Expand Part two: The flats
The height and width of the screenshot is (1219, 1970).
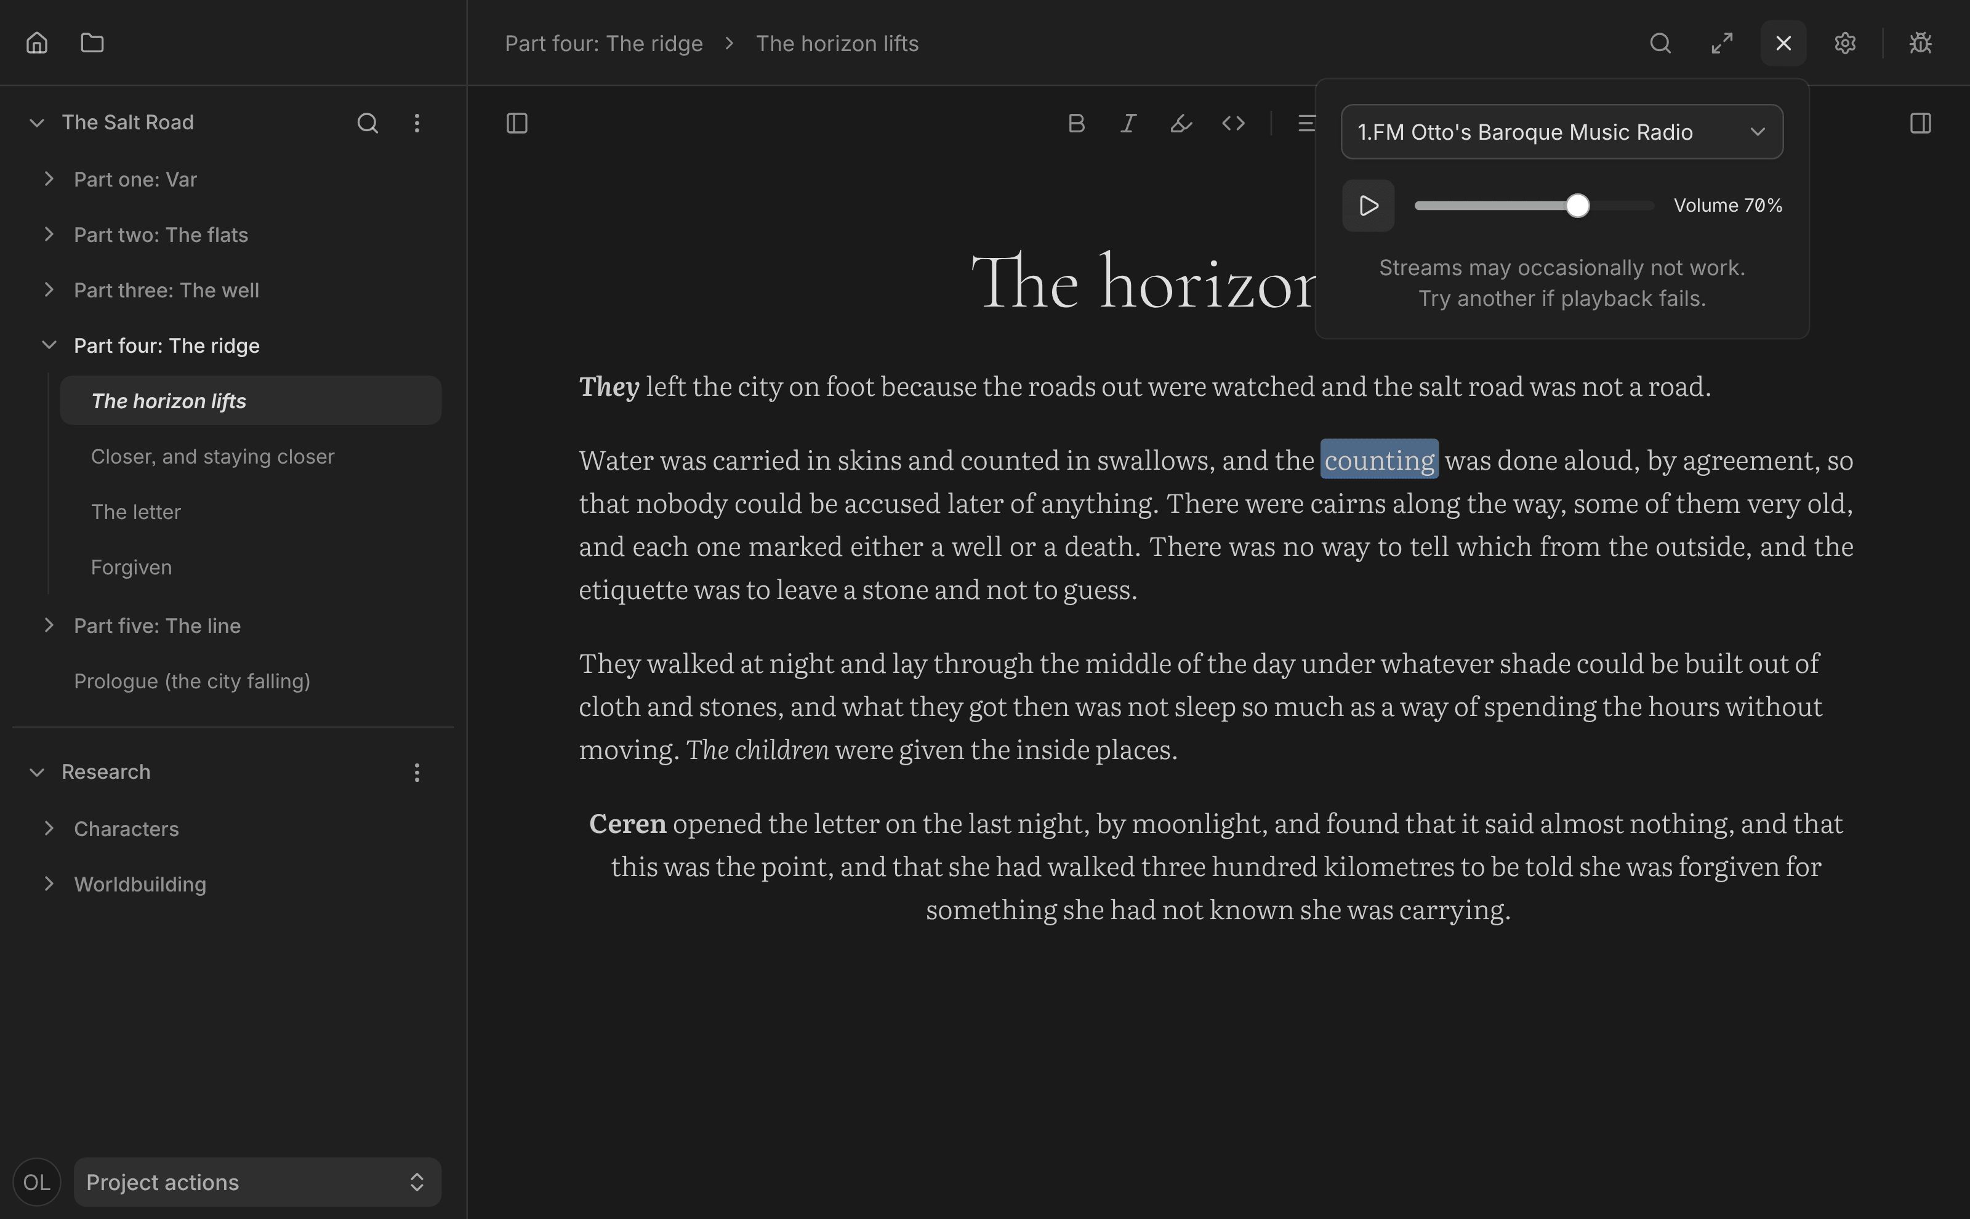49,235
